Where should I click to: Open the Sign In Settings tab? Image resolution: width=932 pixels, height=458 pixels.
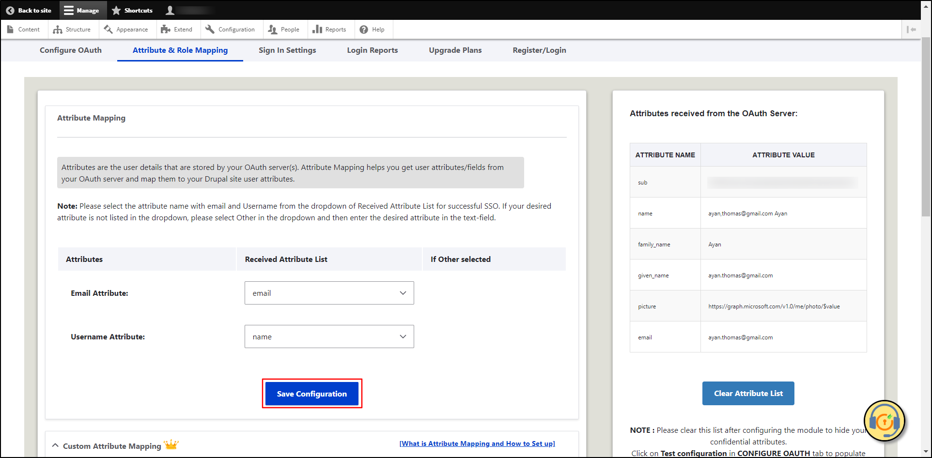point(287,50)
